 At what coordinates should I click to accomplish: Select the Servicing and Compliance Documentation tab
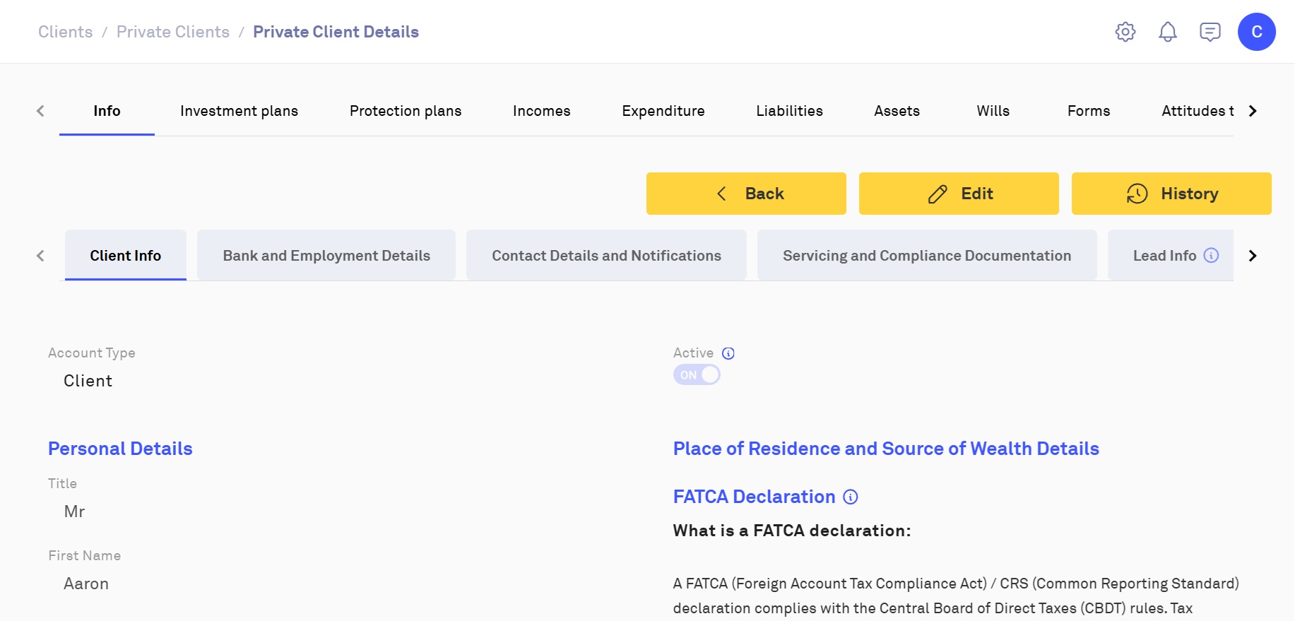pyautogui.click(x=926, y=256)
